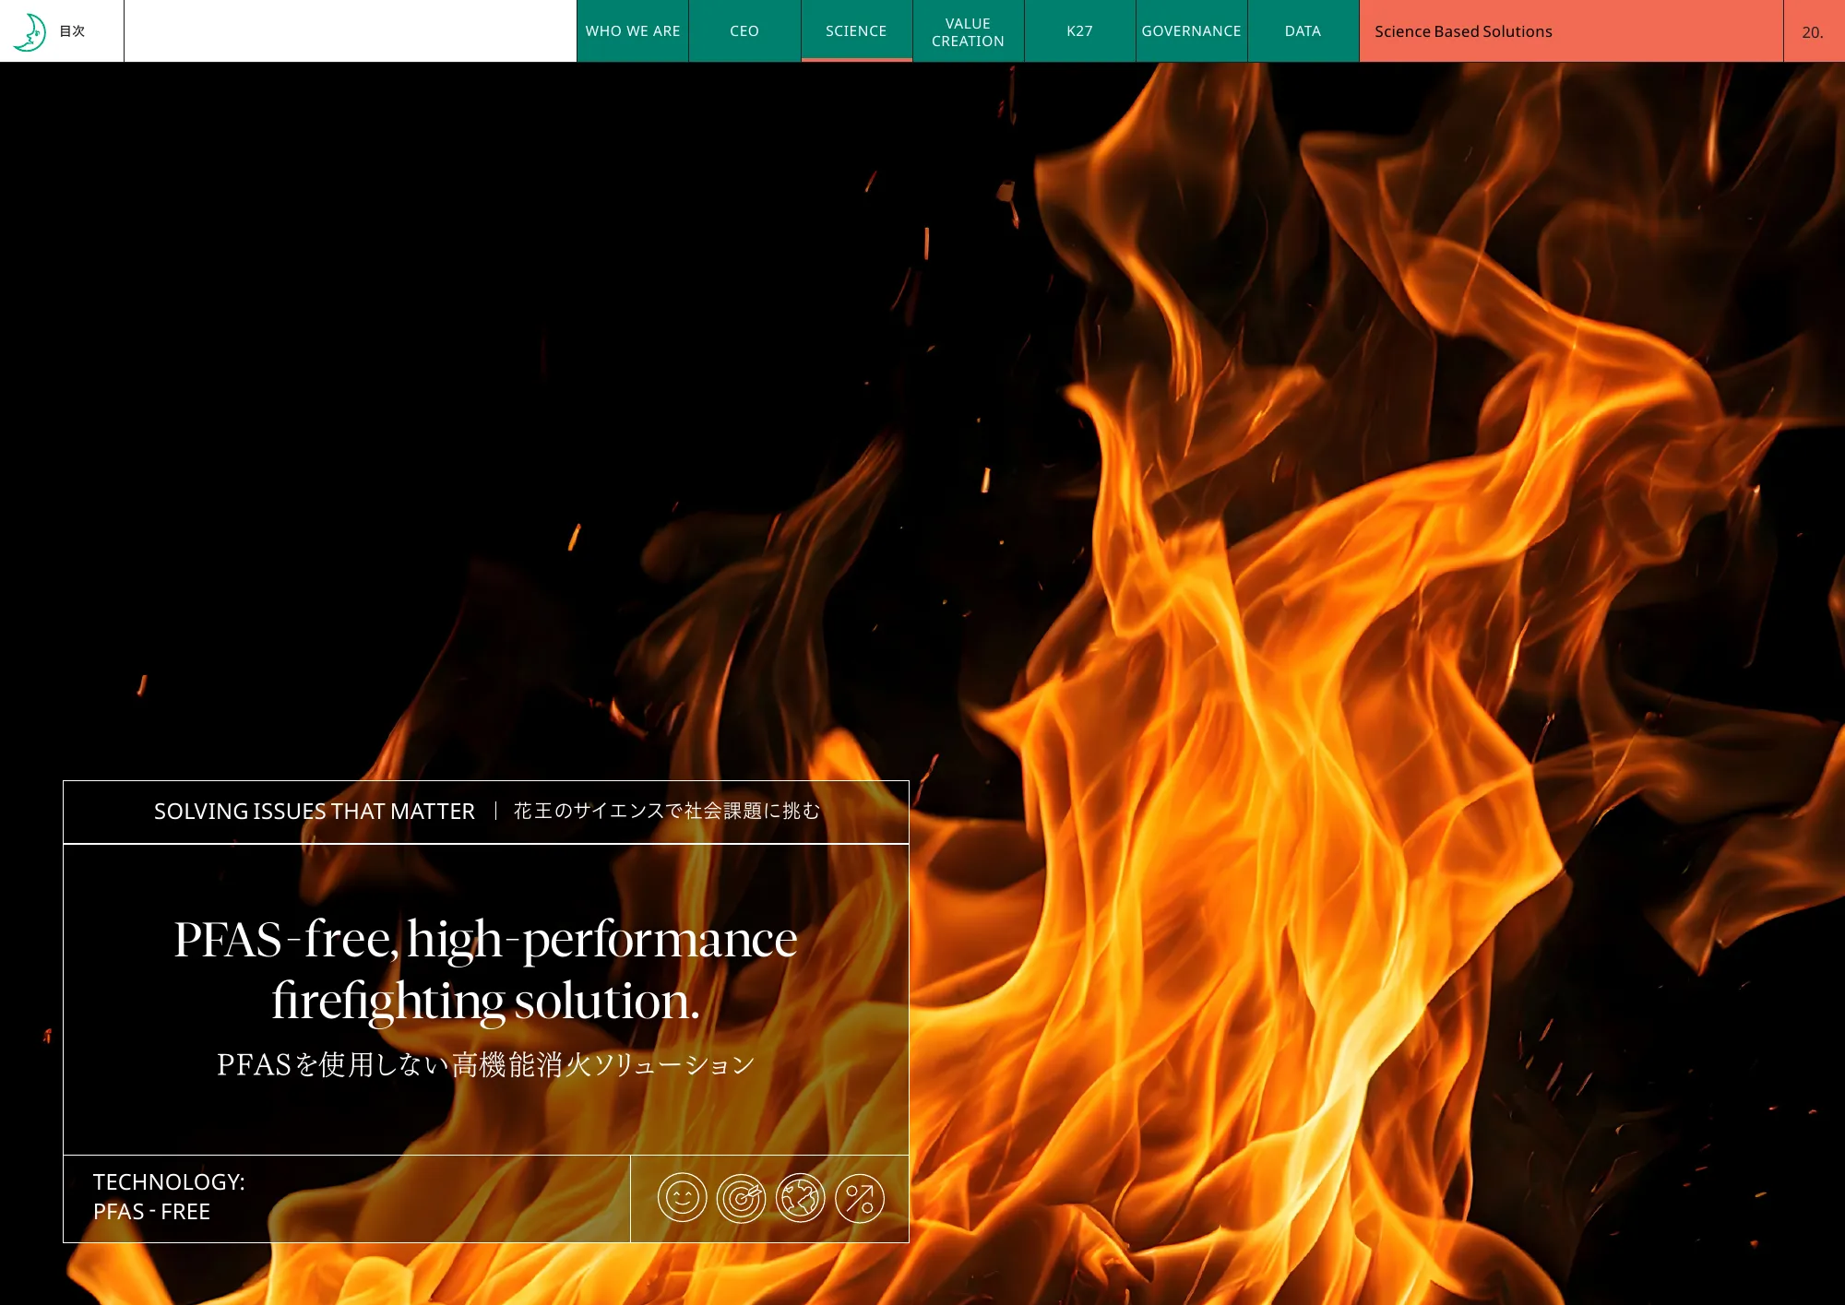Click the percent growth arrow icon

tap(859, 1198)
